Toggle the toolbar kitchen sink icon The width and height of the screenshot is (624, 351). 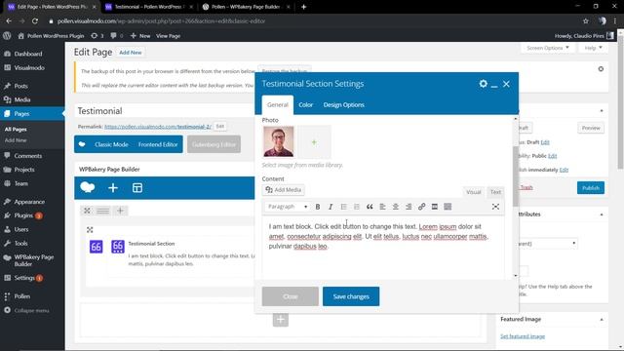tap(448, 207)
